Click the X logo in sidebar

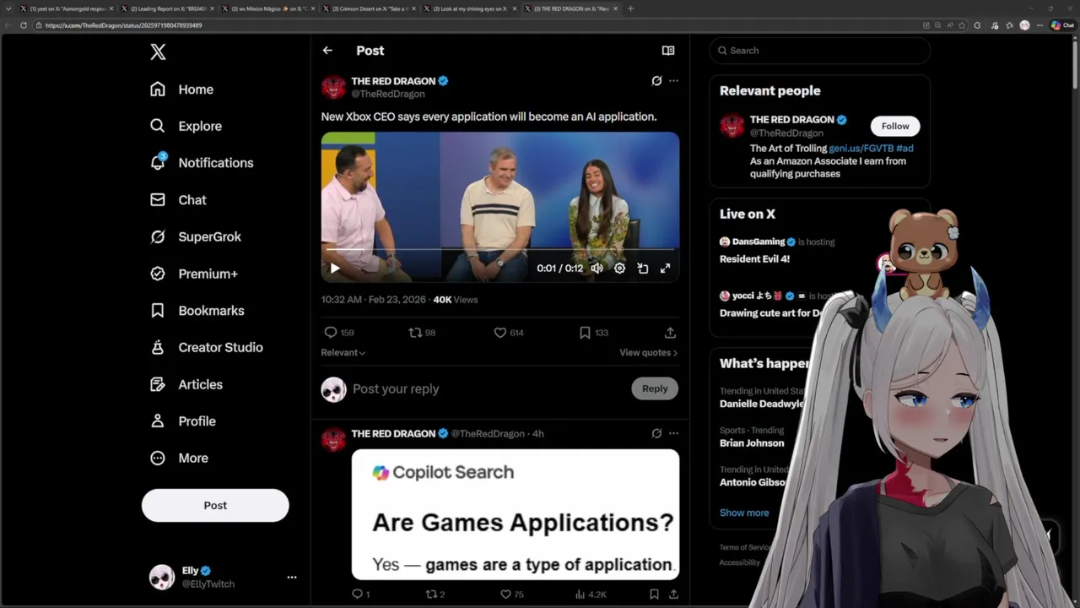pos(158,52)
